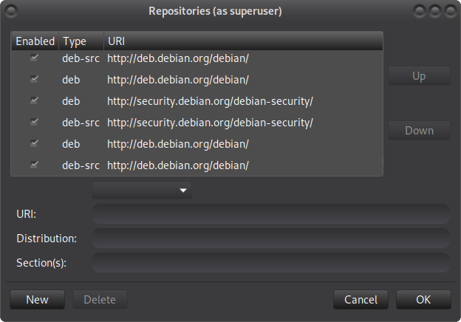Toggle the second row deb checkbox
Image resolution: width=461 pixels, height=322 pixels.
tap(34, 79)
